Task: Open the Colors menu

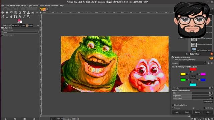Action: pyautogui.click(x=35, y=6)
